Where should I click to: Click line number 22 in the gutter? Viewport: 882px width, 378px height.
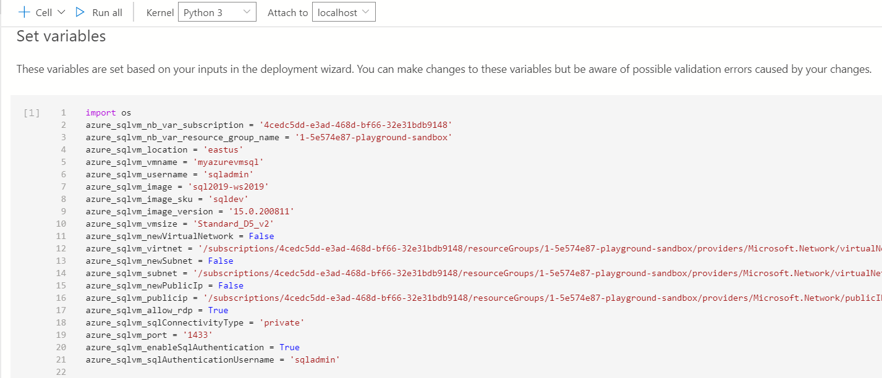pyautogui.click(x=60, y=372)
